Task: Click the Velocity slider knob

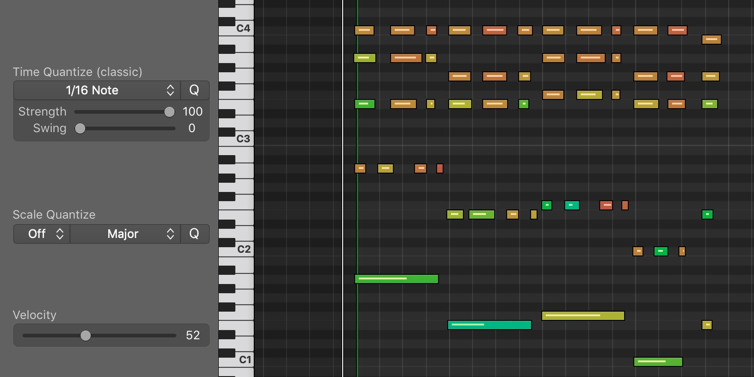Action: click(86, 336)
